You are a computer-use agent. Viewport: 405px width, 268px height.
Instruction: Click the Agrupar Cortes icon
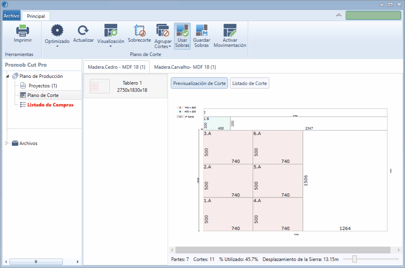point(163,31)
